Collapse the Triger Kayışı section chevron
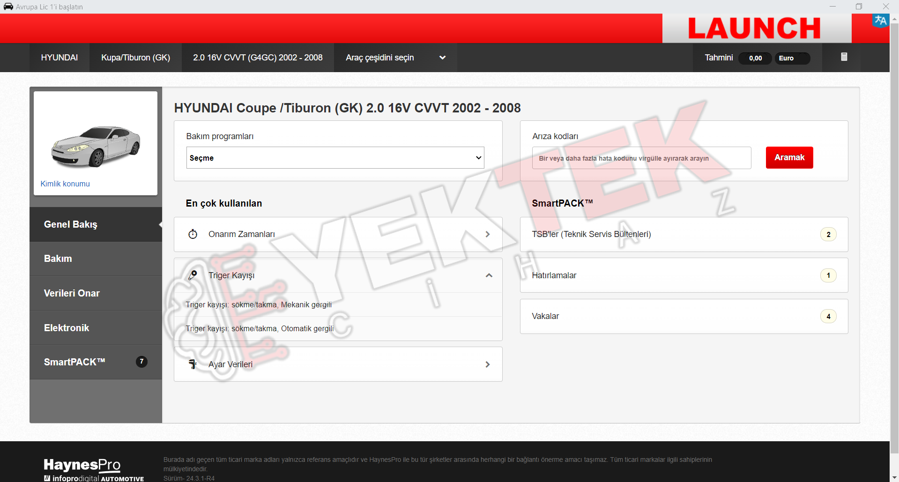The width and height of the screenshot is (899, 482). point(489,275)
